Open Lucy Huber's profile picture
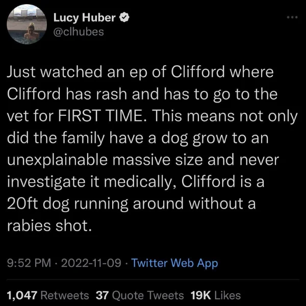This screenshot has height=306, width=306. 27,24
